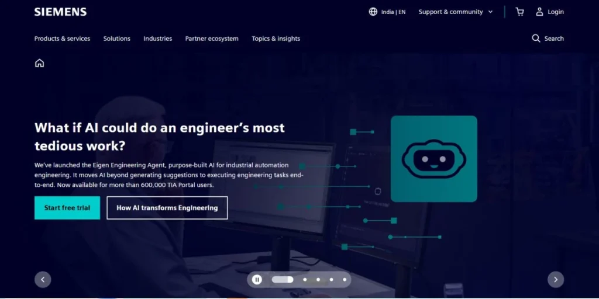The height and width of the screenshot is (299, 599).
Task: Click the globe region icon
Action: (373, 12)
